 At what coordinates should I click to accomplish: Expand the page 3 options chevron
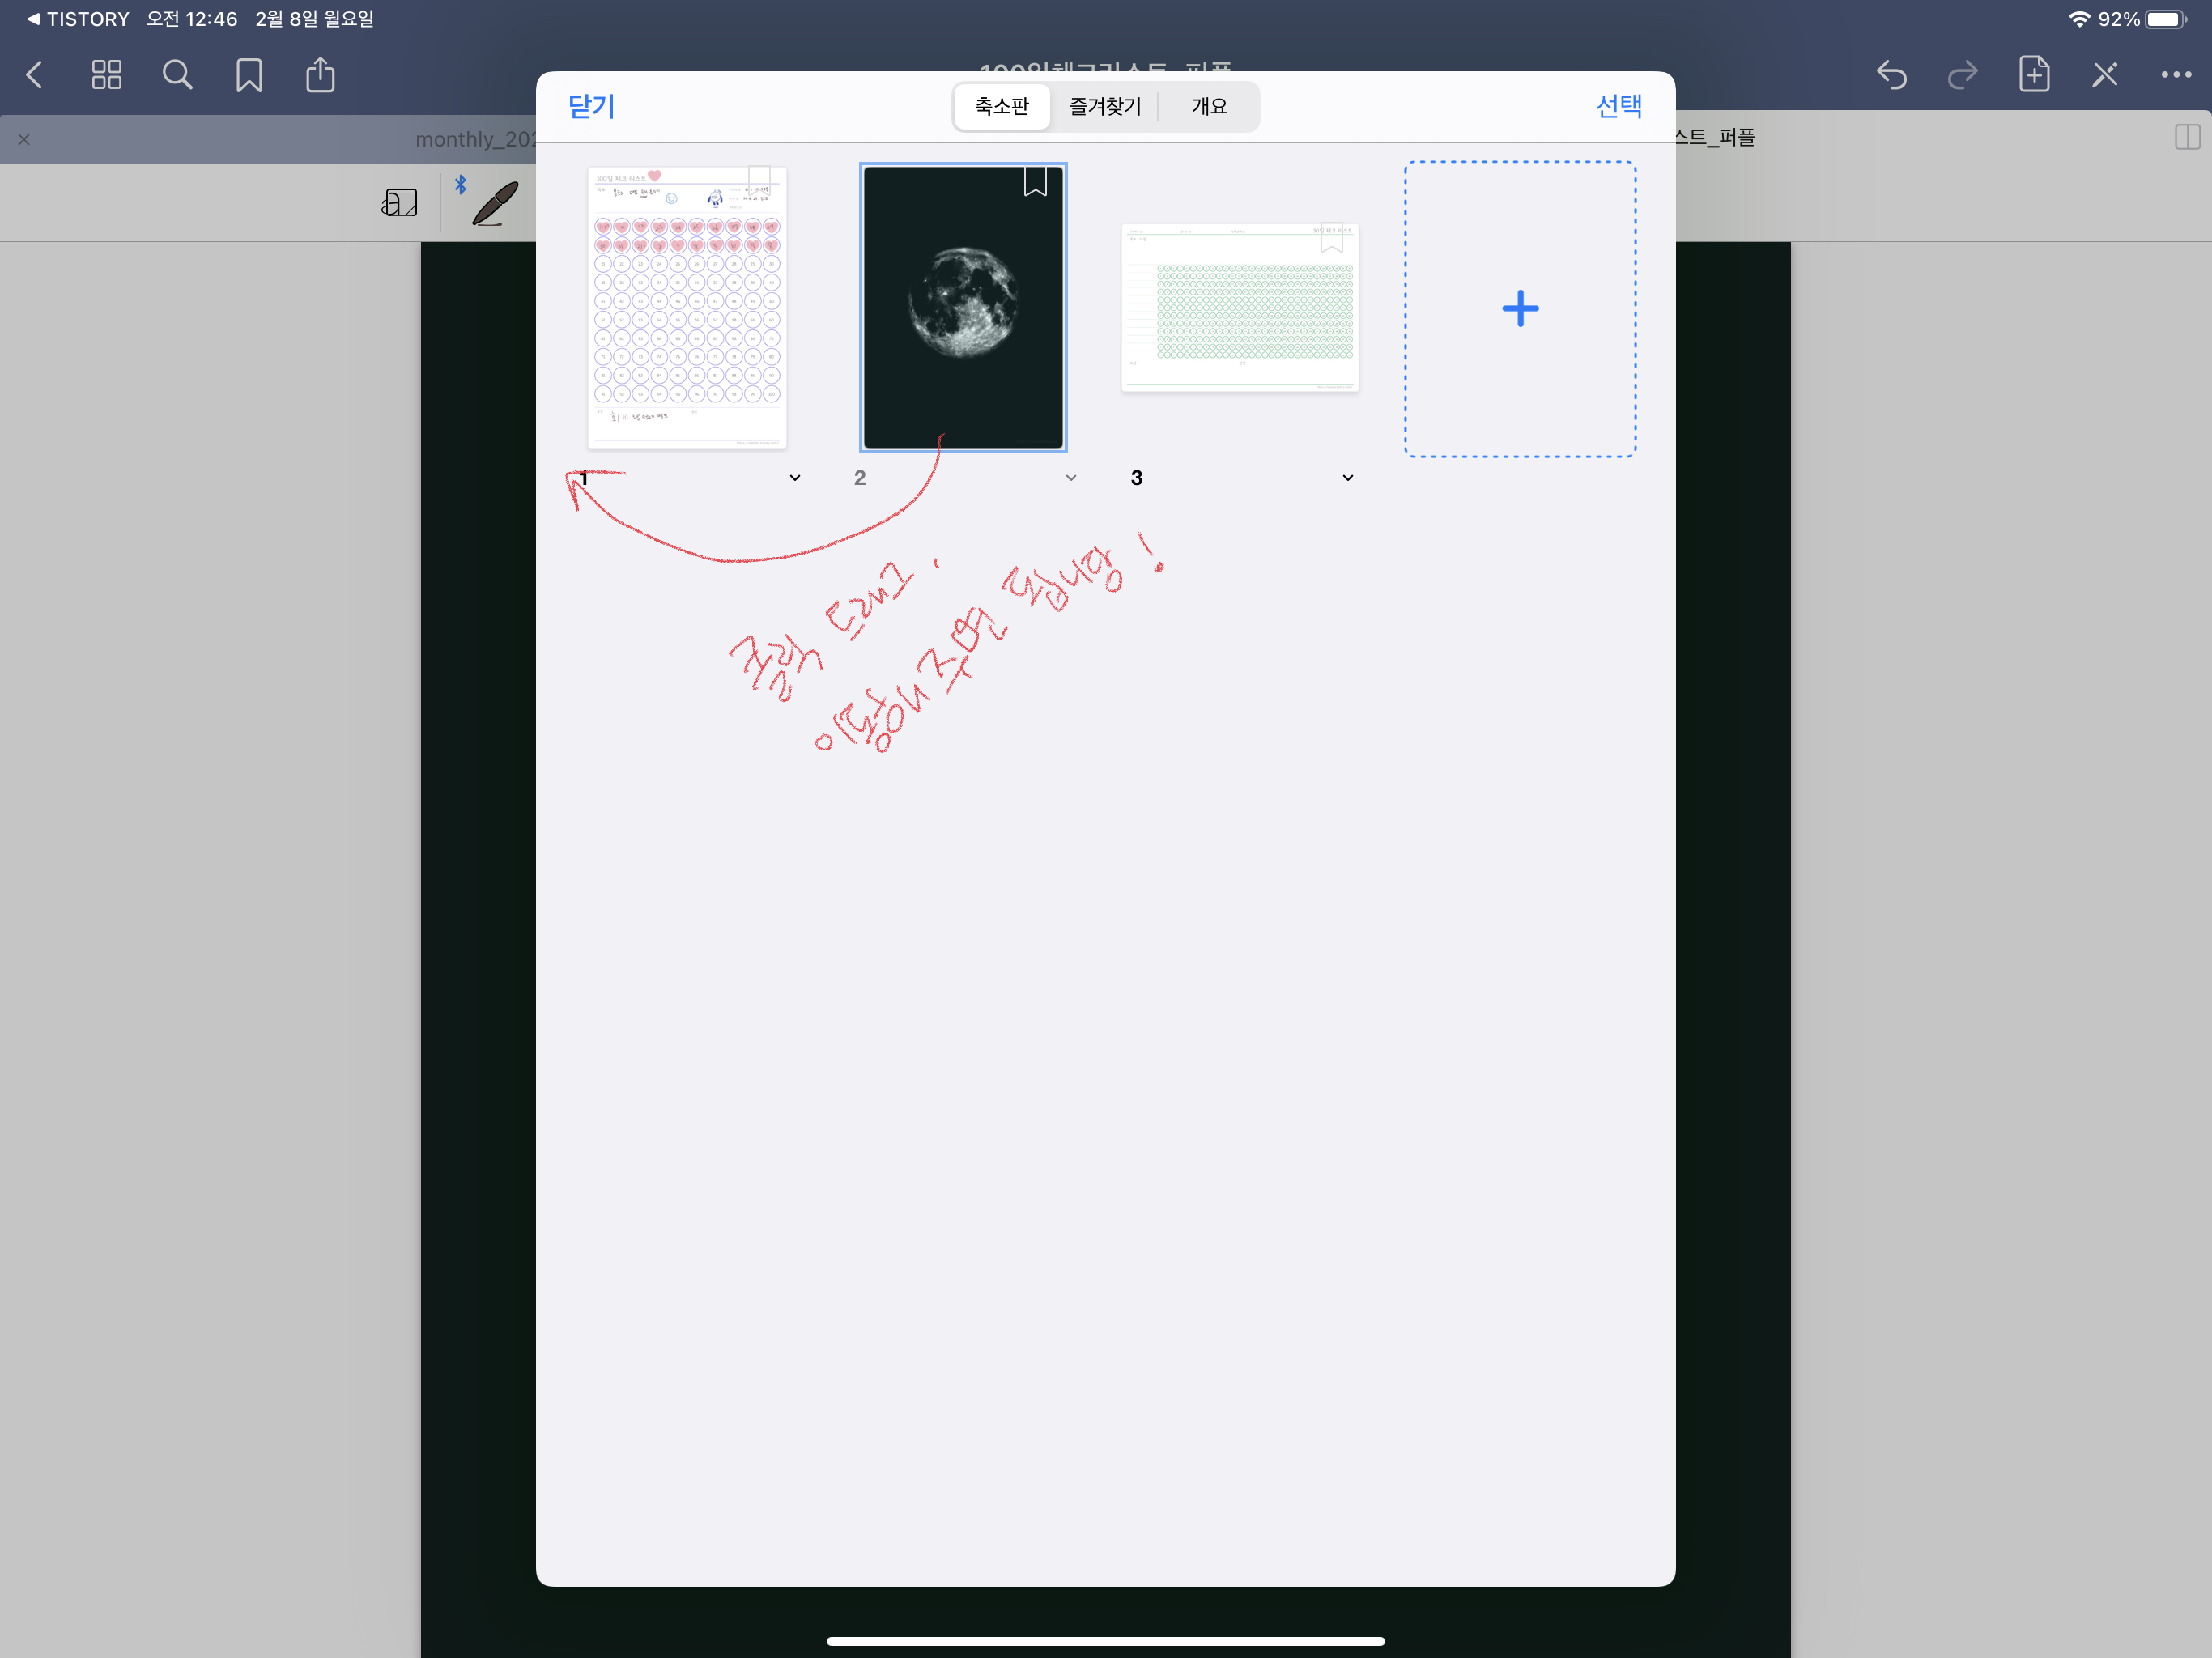click(x=1348, y=478)
